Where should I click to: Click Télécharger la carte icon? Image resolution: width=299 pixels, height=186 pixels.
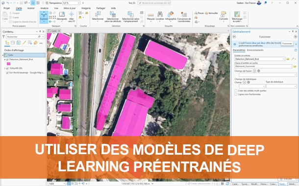click(x=237, y=17)
